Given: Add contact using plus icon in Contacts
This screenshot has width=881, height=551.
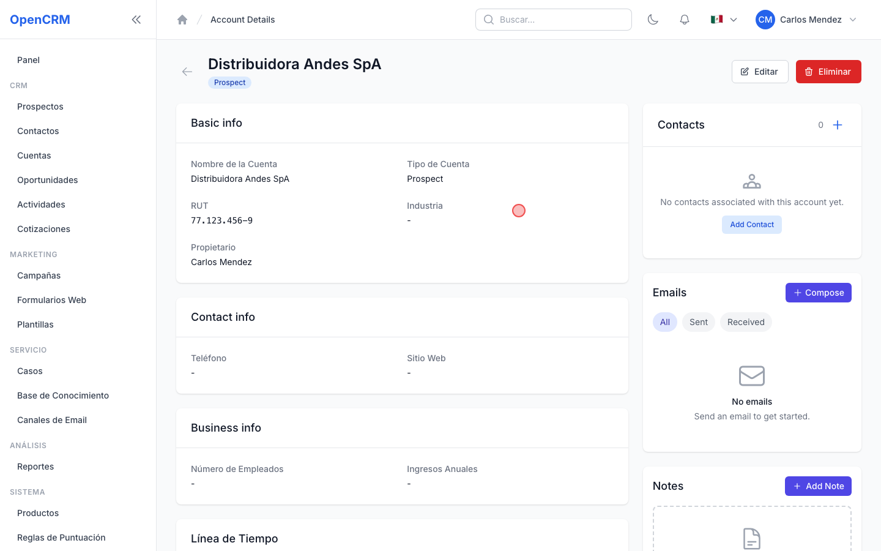Looking at the screenshot, I should click(838, 125).
